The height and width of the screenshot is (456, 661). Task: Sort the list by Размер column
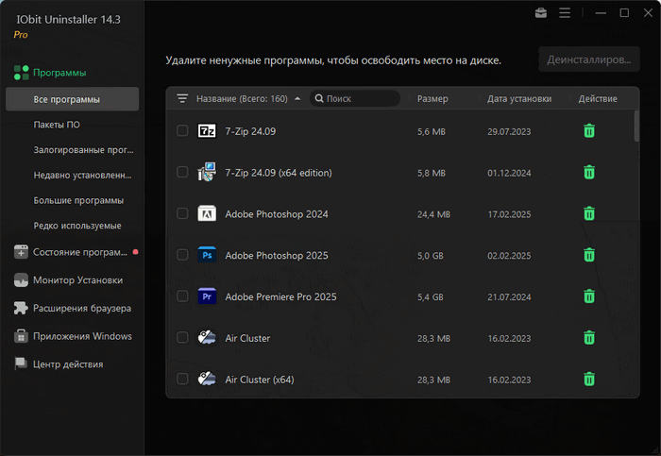(432, 98)
